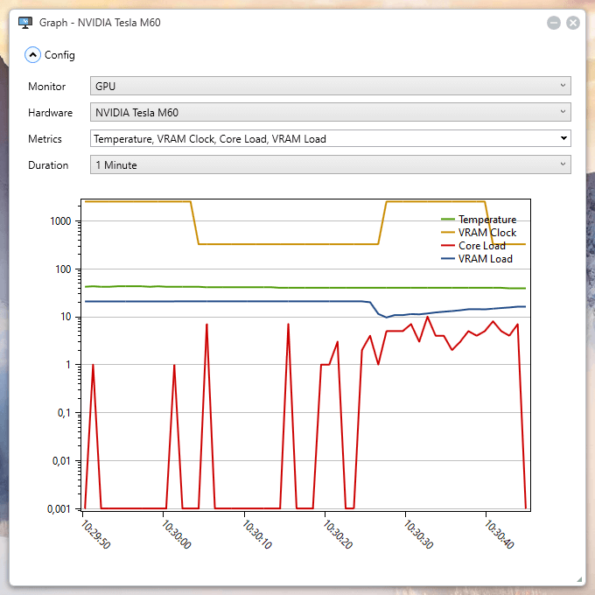595x595 pixels.
Task: Click the app monitor icon in title bar
Action: 25,23
